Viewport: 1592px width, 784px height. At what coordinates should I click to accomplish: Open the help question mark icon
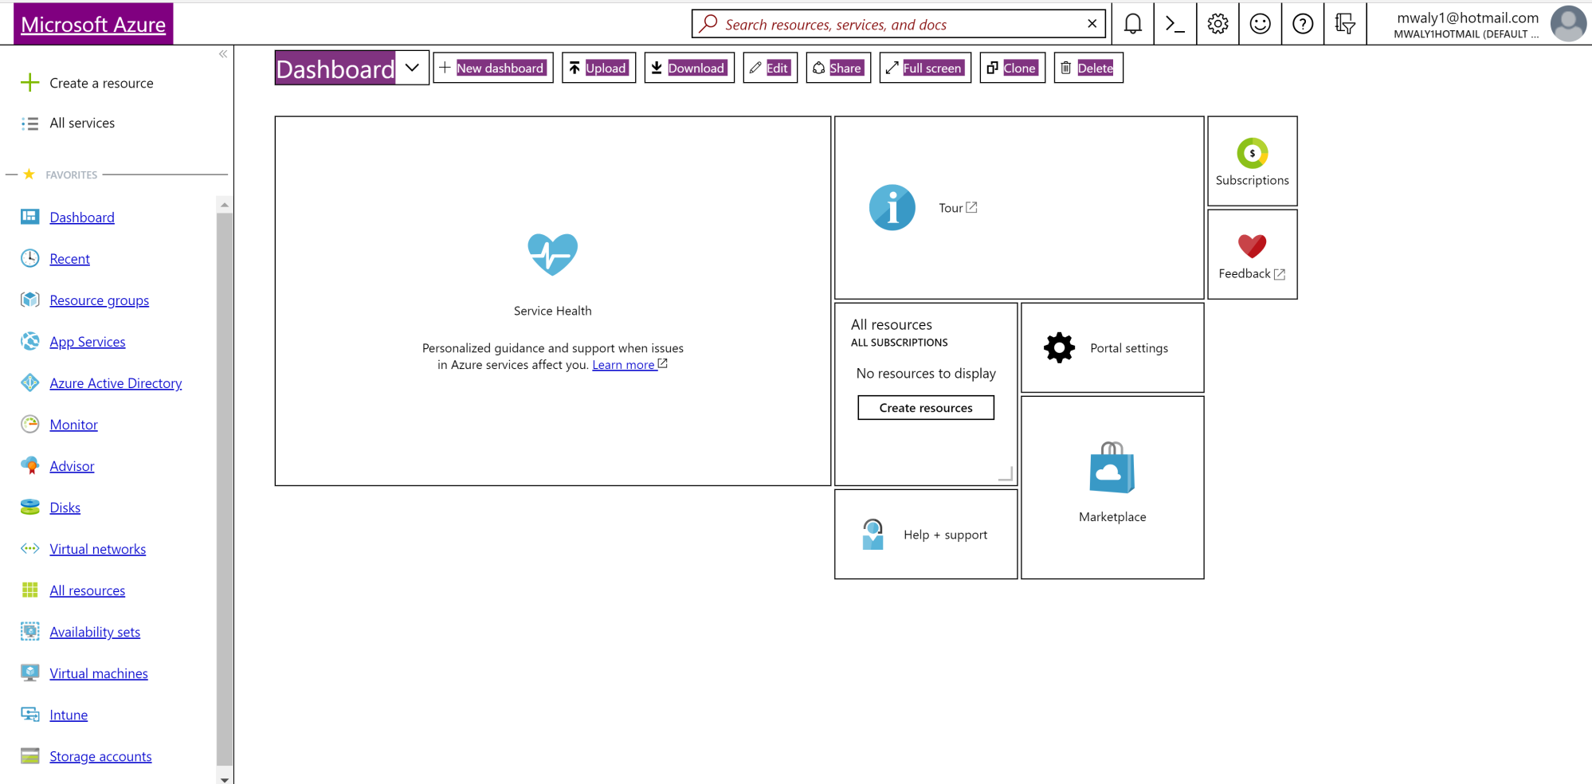pyautogui.click(x=1303, y=24)
